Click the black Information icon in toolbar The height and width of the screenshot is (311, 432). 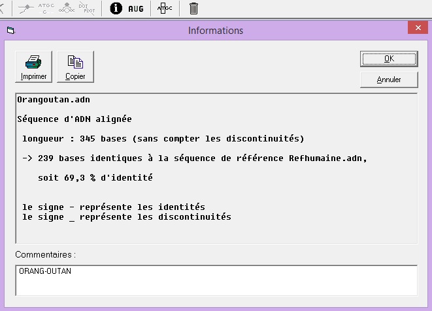tap(116, 8)
